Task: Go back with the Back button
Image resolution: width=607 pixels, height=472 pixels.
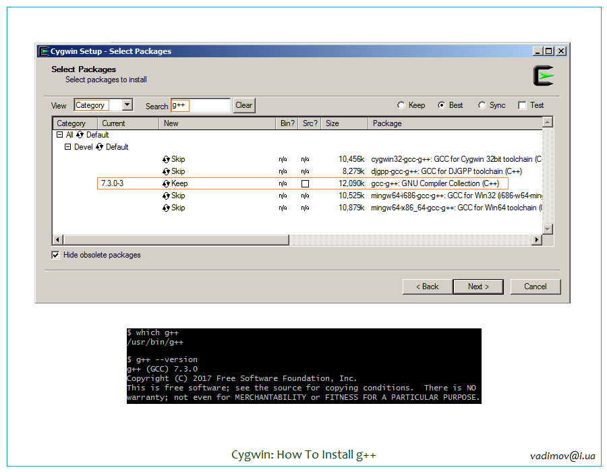Action: pyautogui.click(x=428, y=287)
